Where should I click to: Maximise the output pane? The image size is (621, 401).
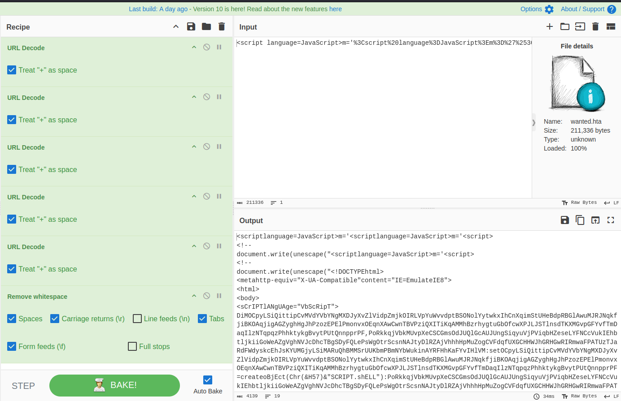click(611, 220)
